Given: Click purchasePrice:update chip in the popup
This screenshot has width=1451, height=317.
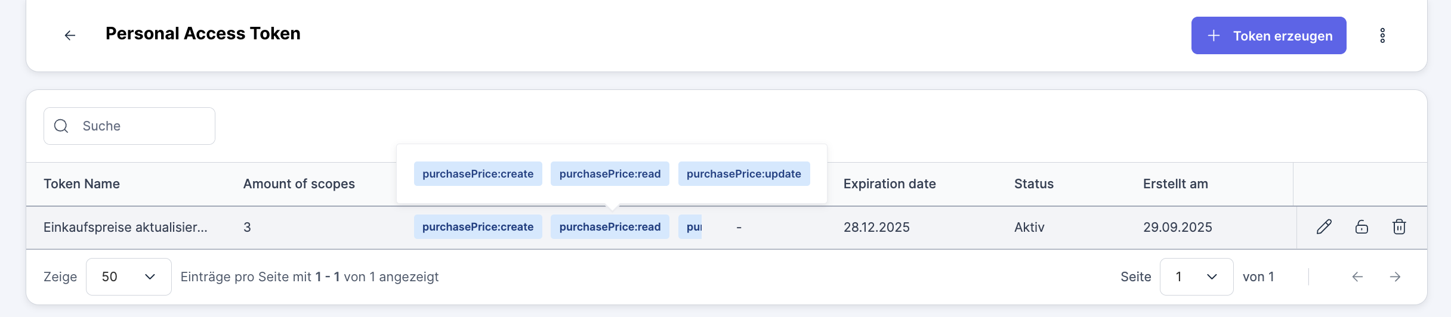Looking at the screenshot, I should point(743,174).
